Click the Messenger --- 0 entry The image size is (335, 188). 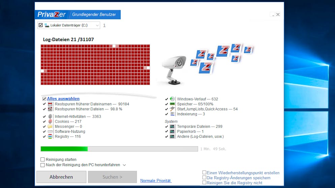(x=68, y=126)
